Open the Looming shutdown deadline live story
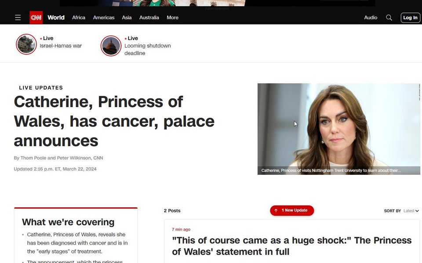The width and height of the screenshot is (422, 263). pyautogui.click(x=148, y=50)
